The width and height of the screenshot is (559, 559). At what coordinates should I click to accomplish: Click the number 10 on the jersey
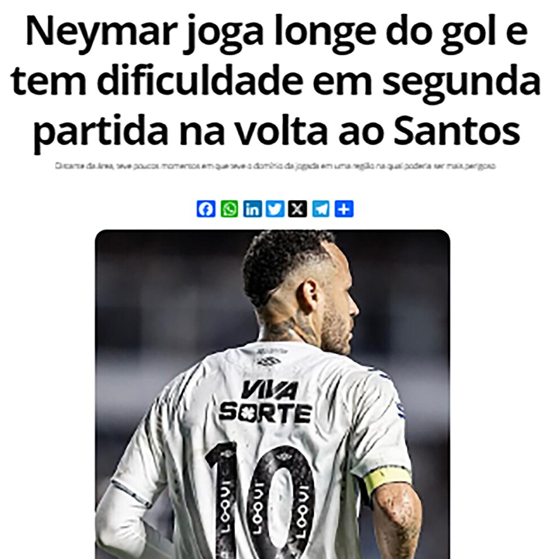pos(260,499)
